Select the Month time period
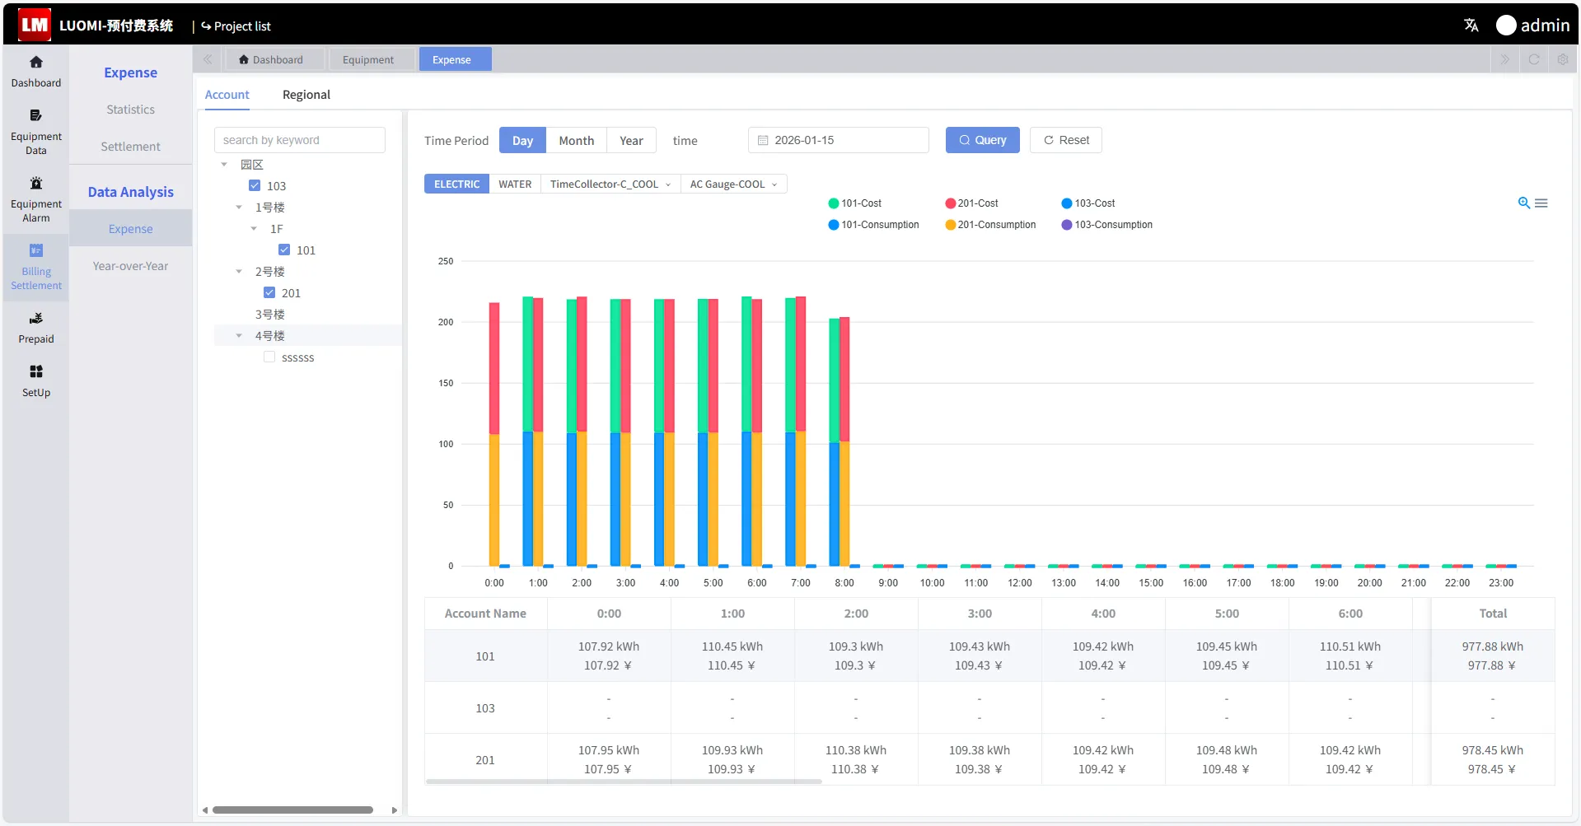The height and width of the screenshot is (826, 1581). click(576, 141)
